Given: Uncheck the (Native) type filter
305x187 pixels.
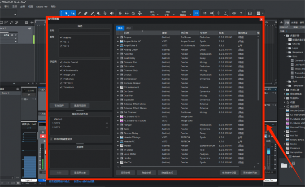Looking at the screenshot, I should (61, 38).
